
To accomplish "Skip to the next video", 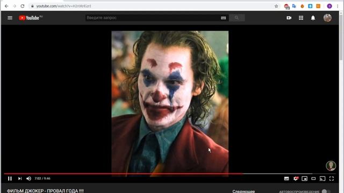I will [x=20, y=179].
